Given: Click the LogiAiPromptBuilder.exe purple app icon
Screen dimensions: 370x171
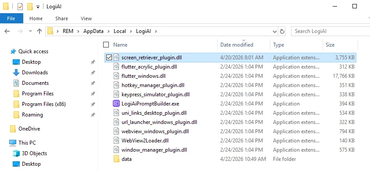Looking at the screenshot, I should (116, 104).
